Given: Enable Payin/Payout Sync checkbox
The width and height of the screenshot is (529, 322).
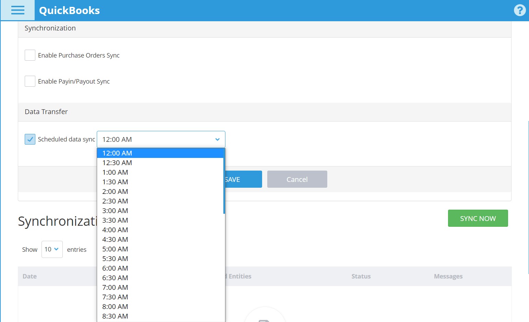Looking at the screenshot, I should point(30,81).
